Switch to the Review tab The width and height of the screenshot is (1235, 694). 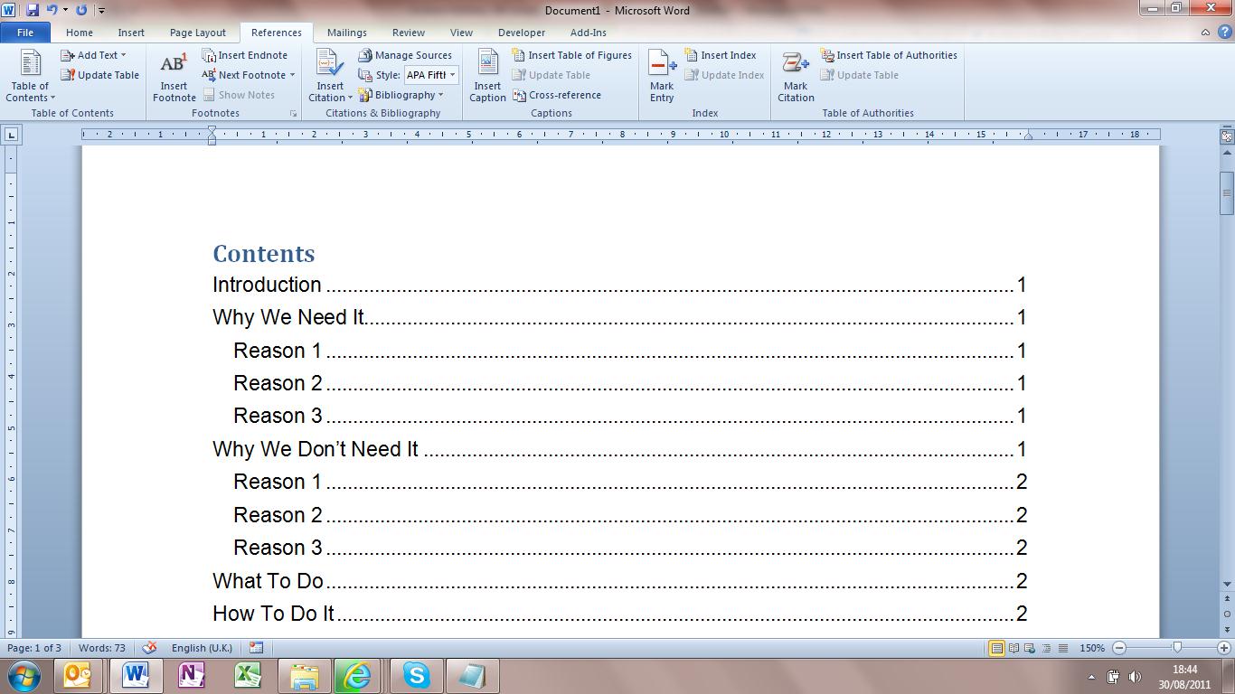(x=409, y=33)
